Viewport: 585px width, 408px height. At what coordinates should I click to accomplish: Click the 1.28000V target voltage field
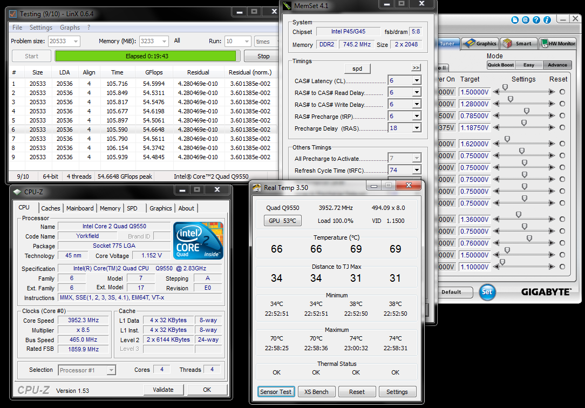[474, 104]
